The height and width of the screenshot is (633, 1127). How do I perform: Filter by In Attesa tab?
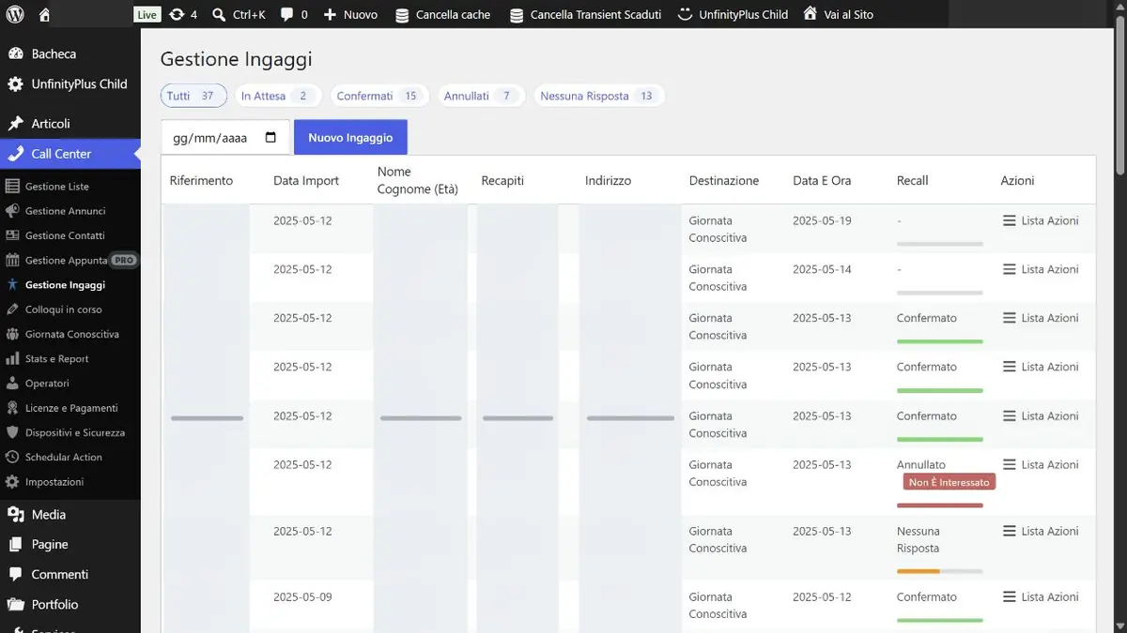click(x=278, y=96)
